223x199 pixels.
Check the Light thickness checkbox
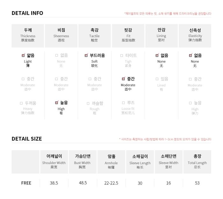[23, 55]
